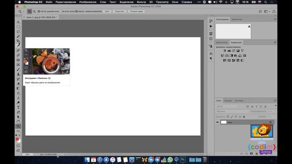Select the Dodge tool
Image resolution: width=292 pixels, height=164 pixels.
click(18, 102)
